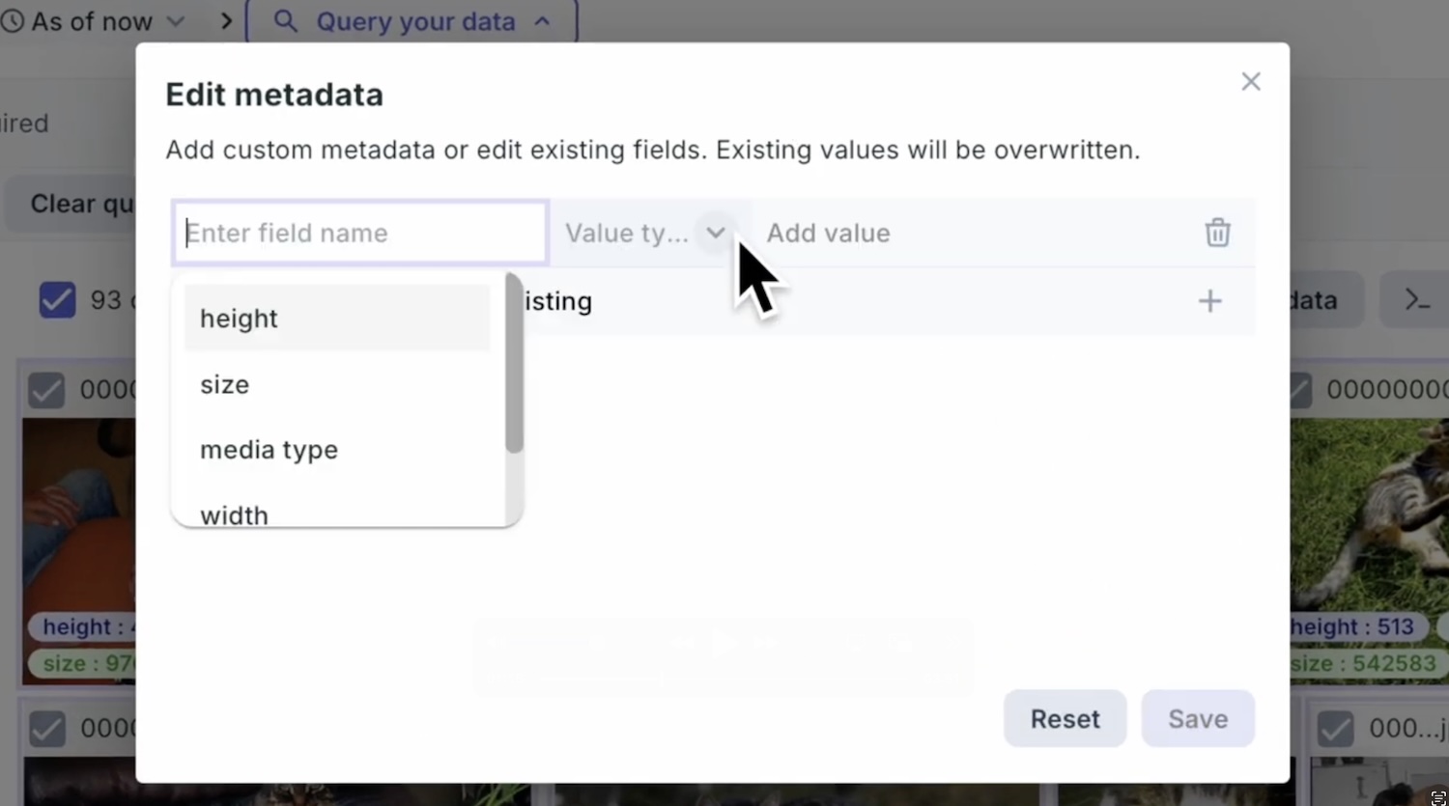Click the Save button
This screenshot has height=806, width=1449.
point(1197,719)
